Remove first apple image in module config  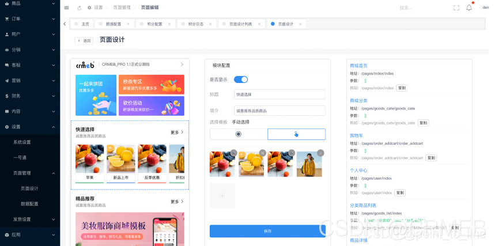tap(233, 153)
